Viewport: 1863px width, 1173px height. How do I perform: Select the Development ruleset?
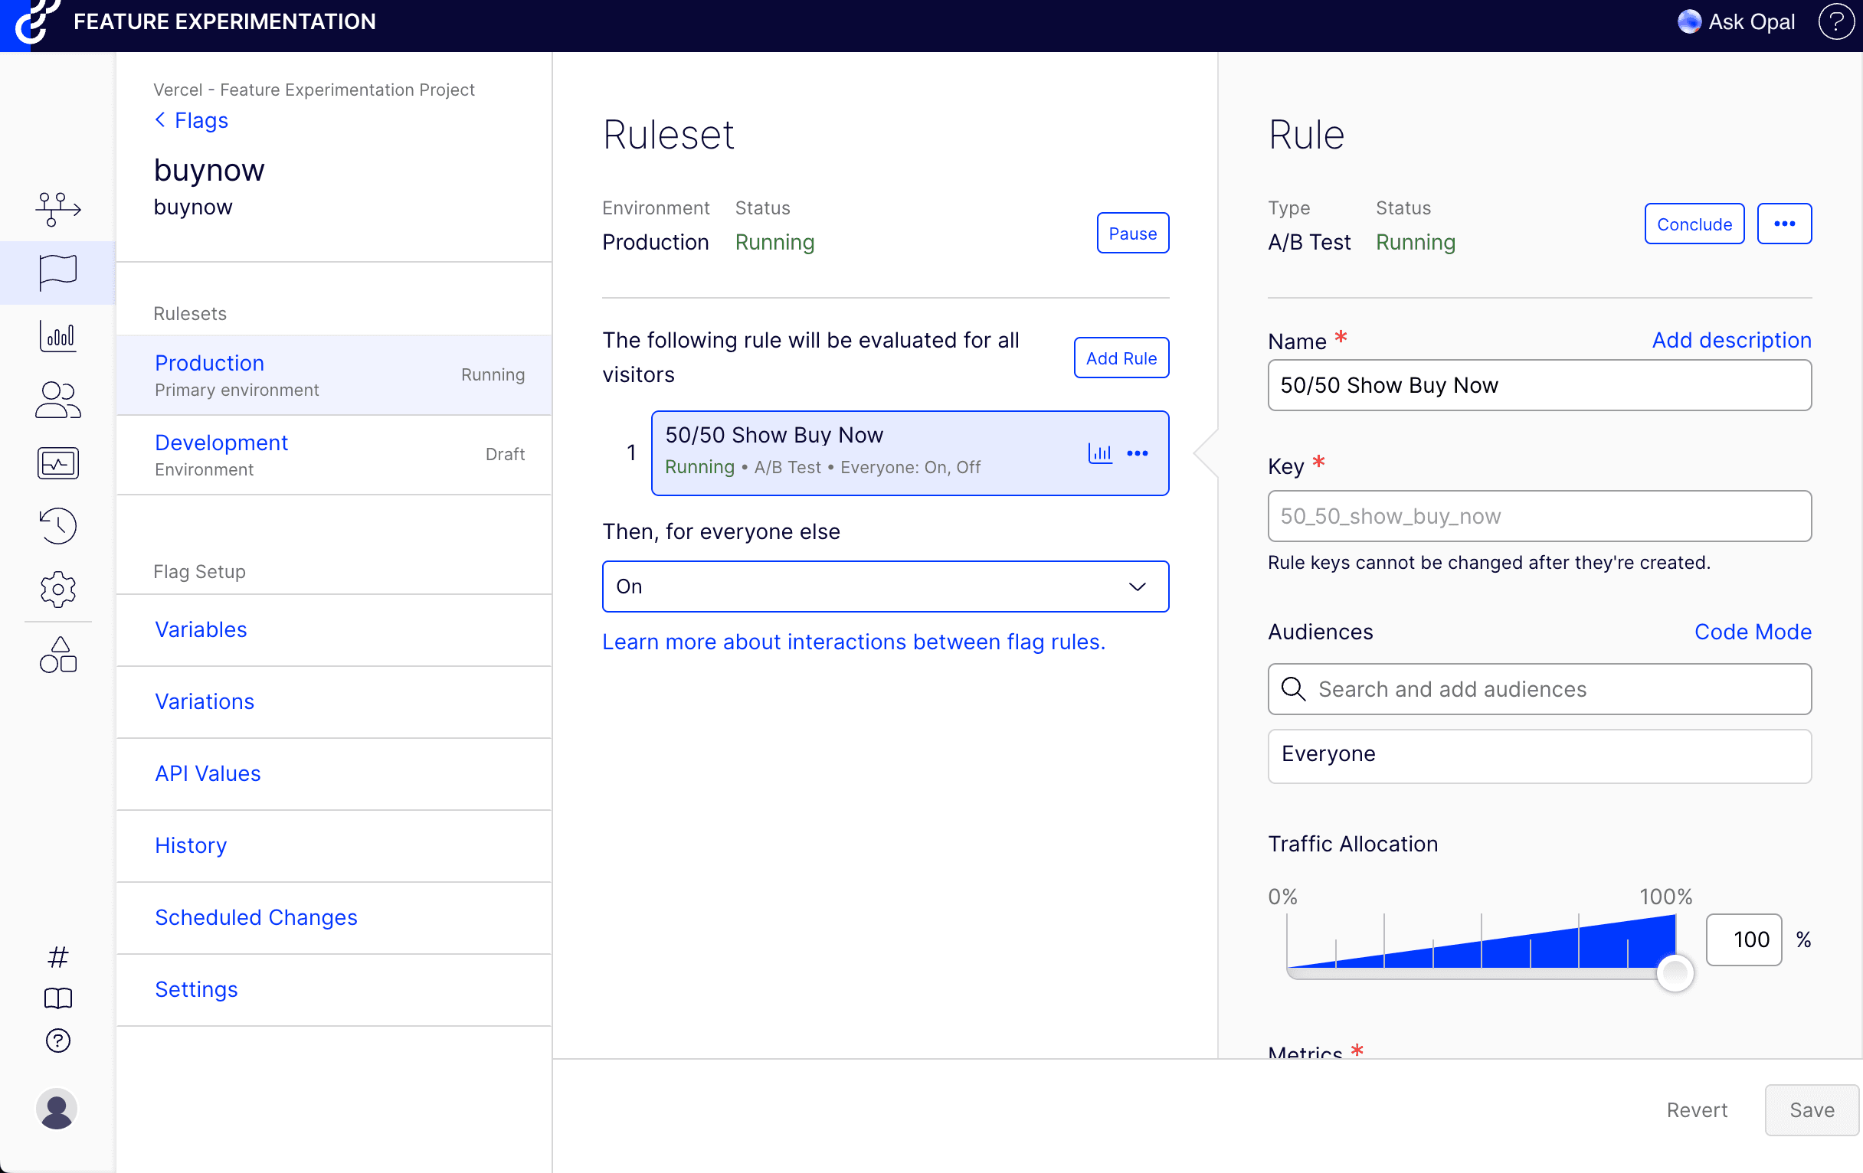221,443
